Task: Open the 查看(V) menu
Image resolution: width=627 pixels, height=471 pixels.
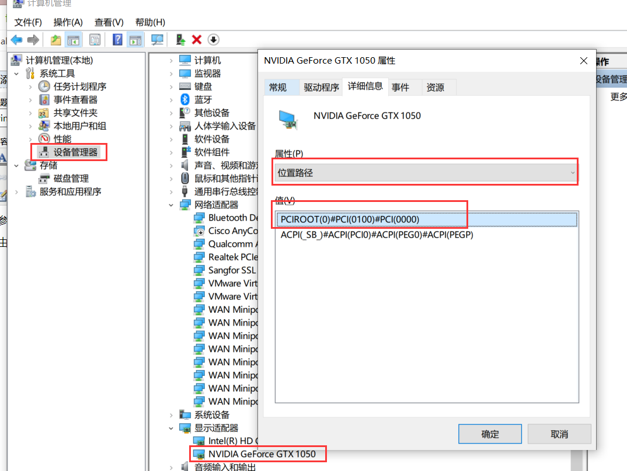Action: [109, 22]
